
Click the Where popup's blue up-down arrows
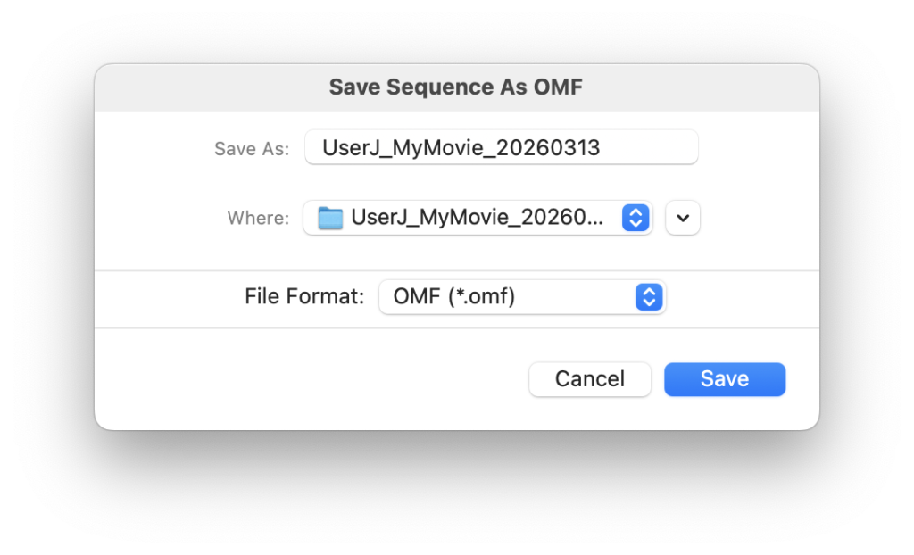635,218
